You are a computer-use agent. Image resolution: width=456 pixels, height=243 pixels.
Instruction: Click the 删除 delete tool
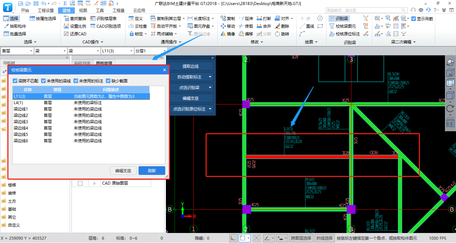(282, 26)
